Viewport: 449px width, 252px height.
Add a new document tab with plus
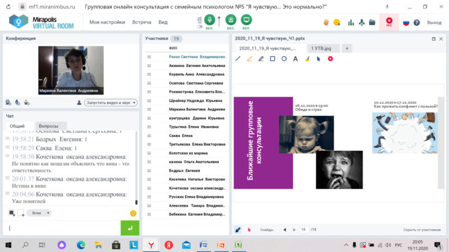pyautogui.click(x=347, y=48)
